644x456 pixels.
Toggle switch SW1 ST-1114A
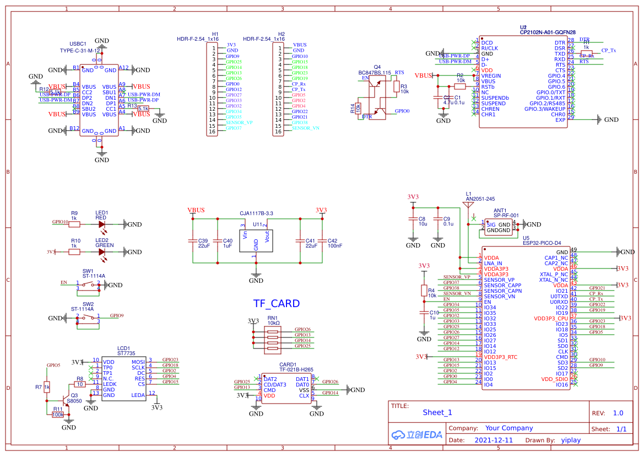tap(88, 285)
